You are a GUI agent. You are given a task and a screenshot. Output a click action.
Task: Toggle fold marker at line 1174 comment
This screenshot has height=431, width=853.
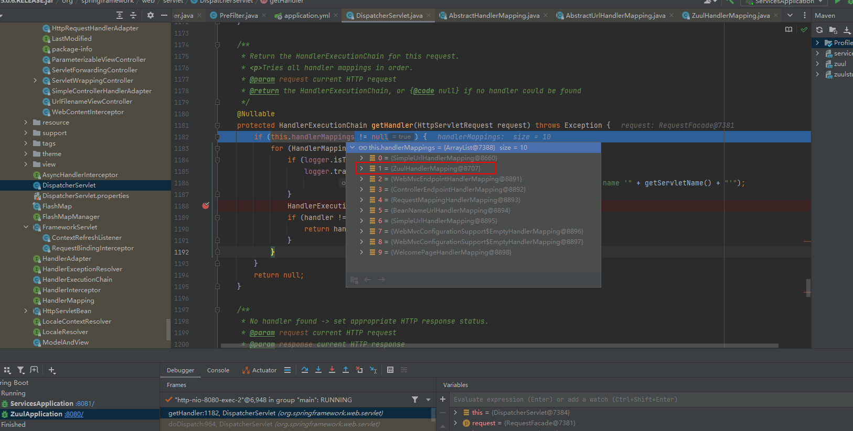217,45
